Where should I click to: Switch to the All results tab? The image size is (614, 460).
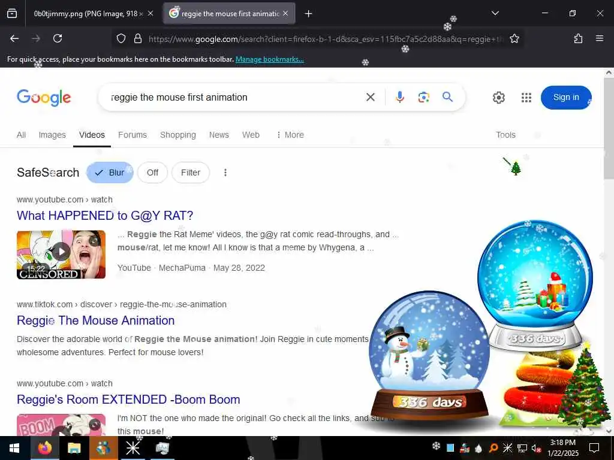(21, 135)
